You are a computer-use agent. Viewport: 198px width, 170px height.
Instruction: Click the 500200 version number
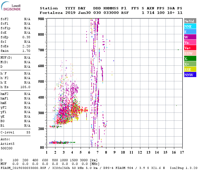pos(7,148)
